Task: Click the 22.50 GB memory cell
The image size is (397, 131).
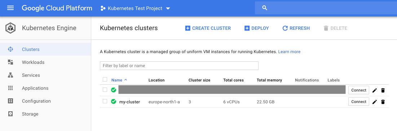Action: [266, 102]
